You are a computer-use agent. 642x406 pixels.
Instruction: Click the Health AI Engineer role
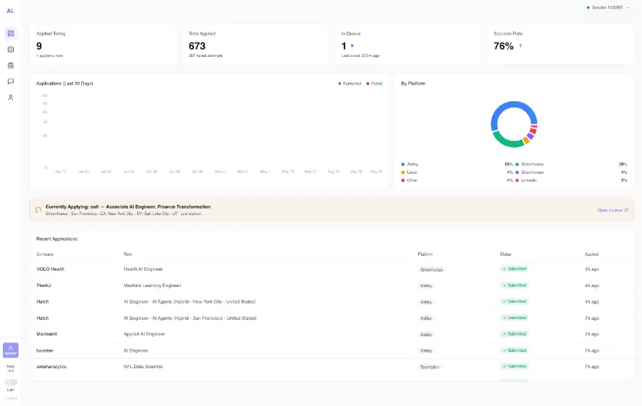tap(143, 269)
